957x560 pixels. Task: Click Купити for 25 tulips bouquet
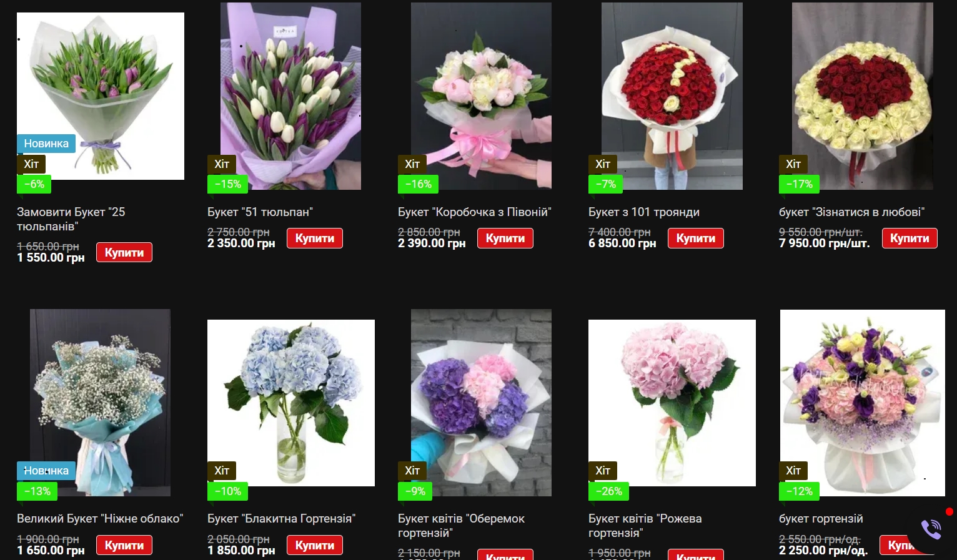point(124,252)
